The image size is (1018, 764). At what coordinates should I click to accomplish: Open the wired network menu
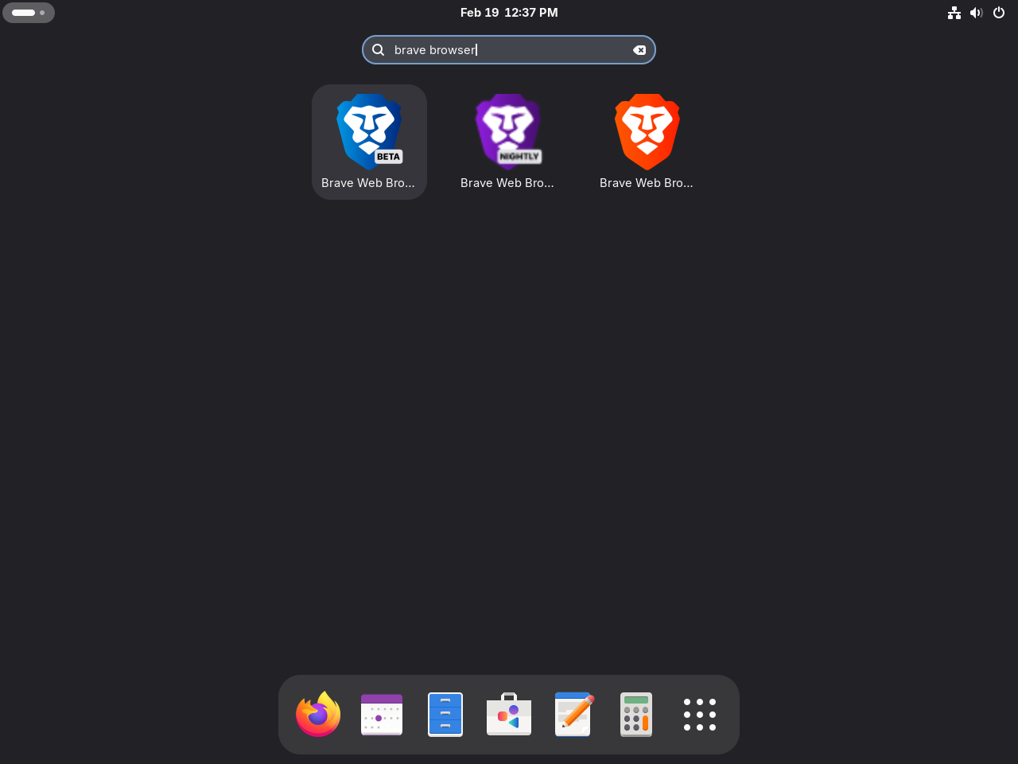(954, 12)
